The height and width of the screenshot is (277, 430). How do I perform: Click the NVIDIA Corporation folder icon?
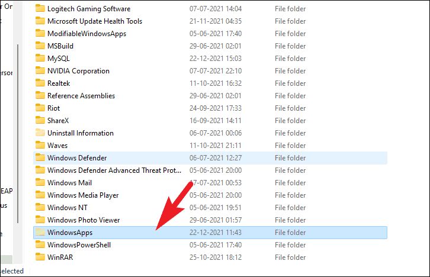tap(40, 70)
